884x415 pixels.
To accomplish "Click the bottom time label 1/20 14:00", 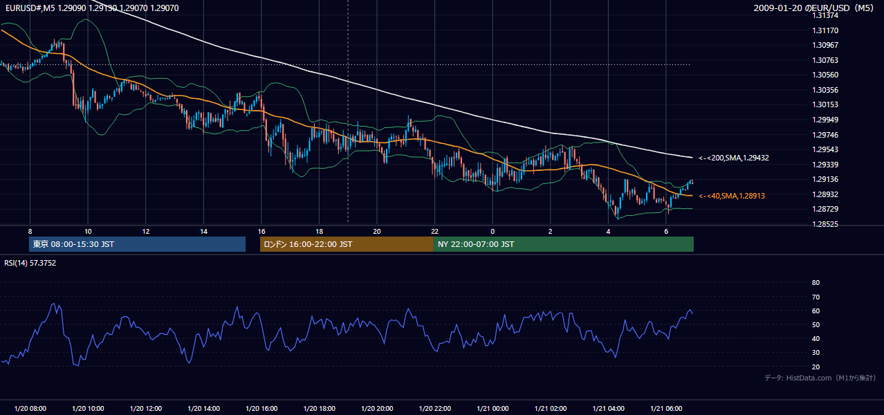I will (x=203, y=409).
